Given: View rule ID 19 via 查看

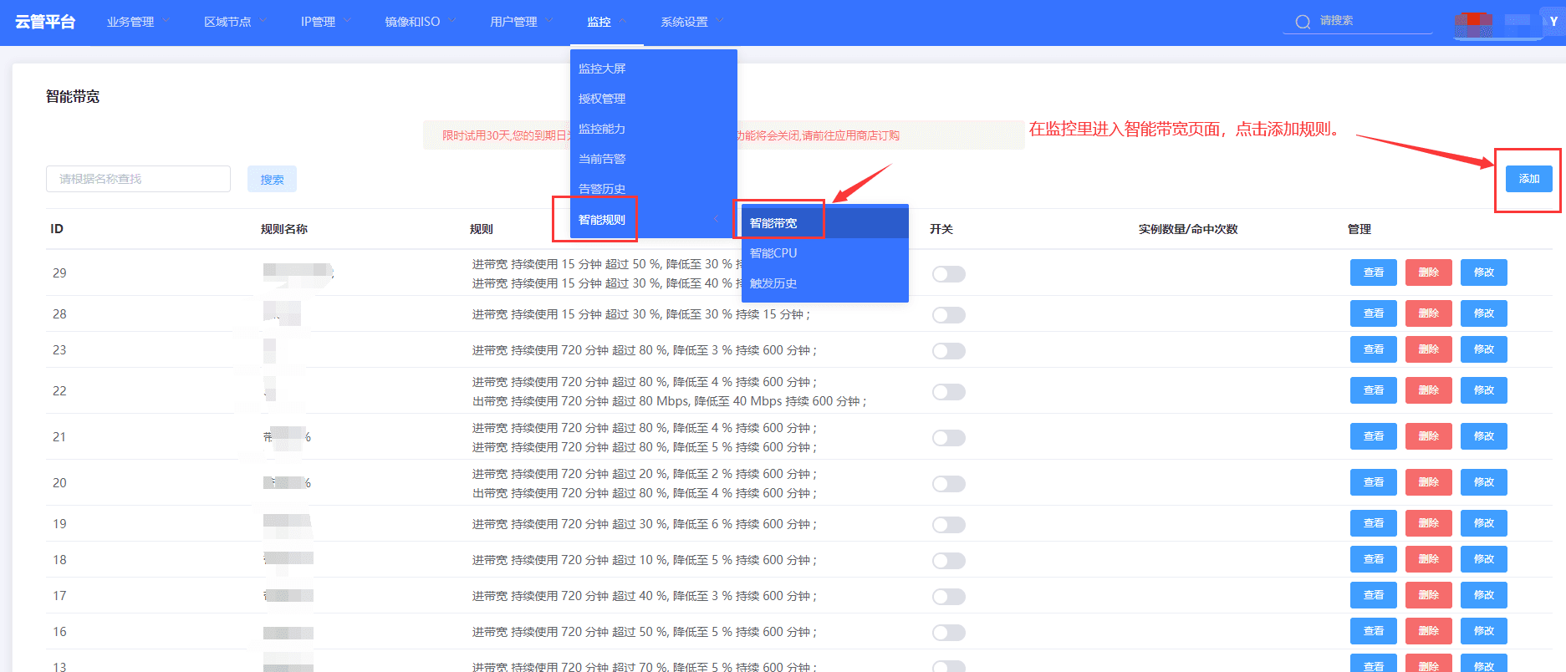Looking at the screenshot, I should pyautogui.click(x=1374, y=523).
